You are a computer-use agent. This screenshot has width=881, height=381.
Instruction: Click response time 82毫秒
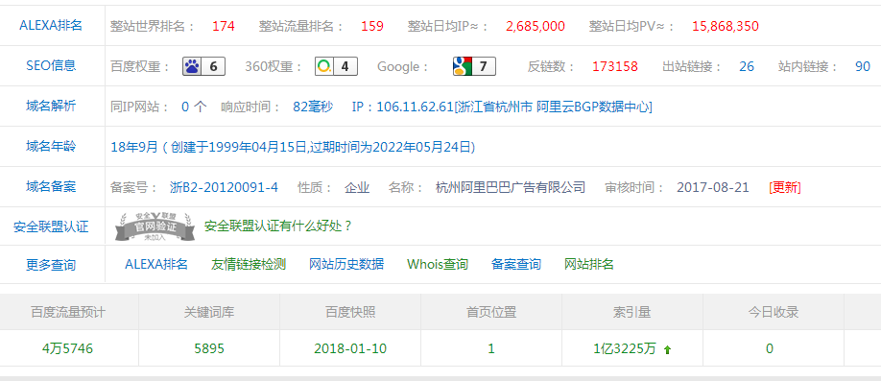(x=313, y=107)
